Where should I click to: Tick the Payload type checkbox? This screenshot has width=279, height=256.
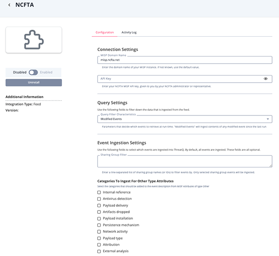(x=99, y=238)
